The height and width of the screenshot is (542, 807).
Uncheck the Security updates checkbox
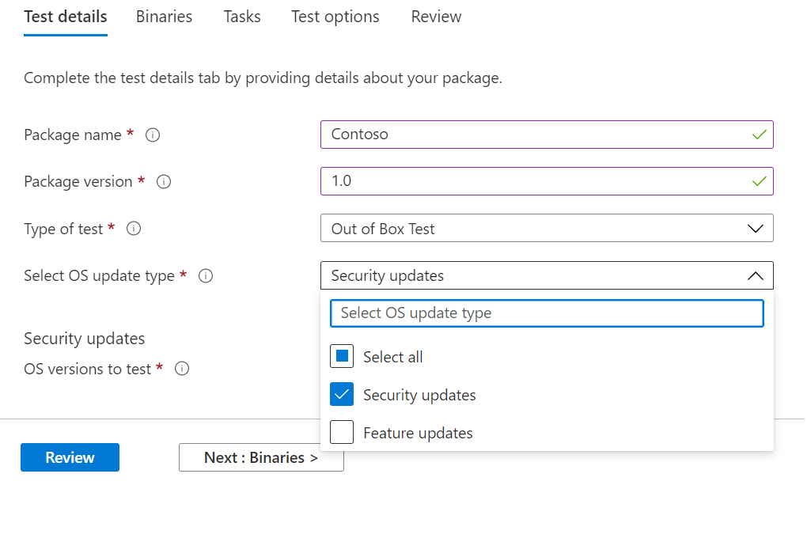342,395
